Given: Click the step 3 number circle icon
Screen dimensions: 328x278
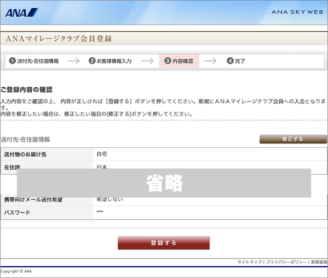Looking at the screenshot, I should pyautogui.click(x=168, y=61).
